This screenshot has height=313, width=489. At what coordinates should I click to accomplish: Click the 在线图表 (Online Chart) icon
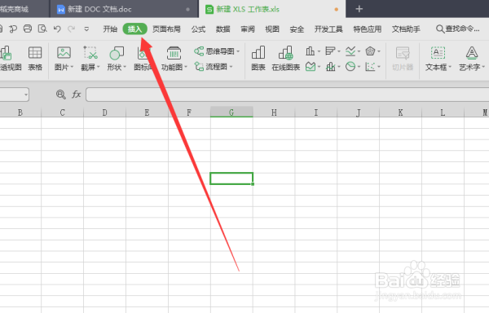286,52
